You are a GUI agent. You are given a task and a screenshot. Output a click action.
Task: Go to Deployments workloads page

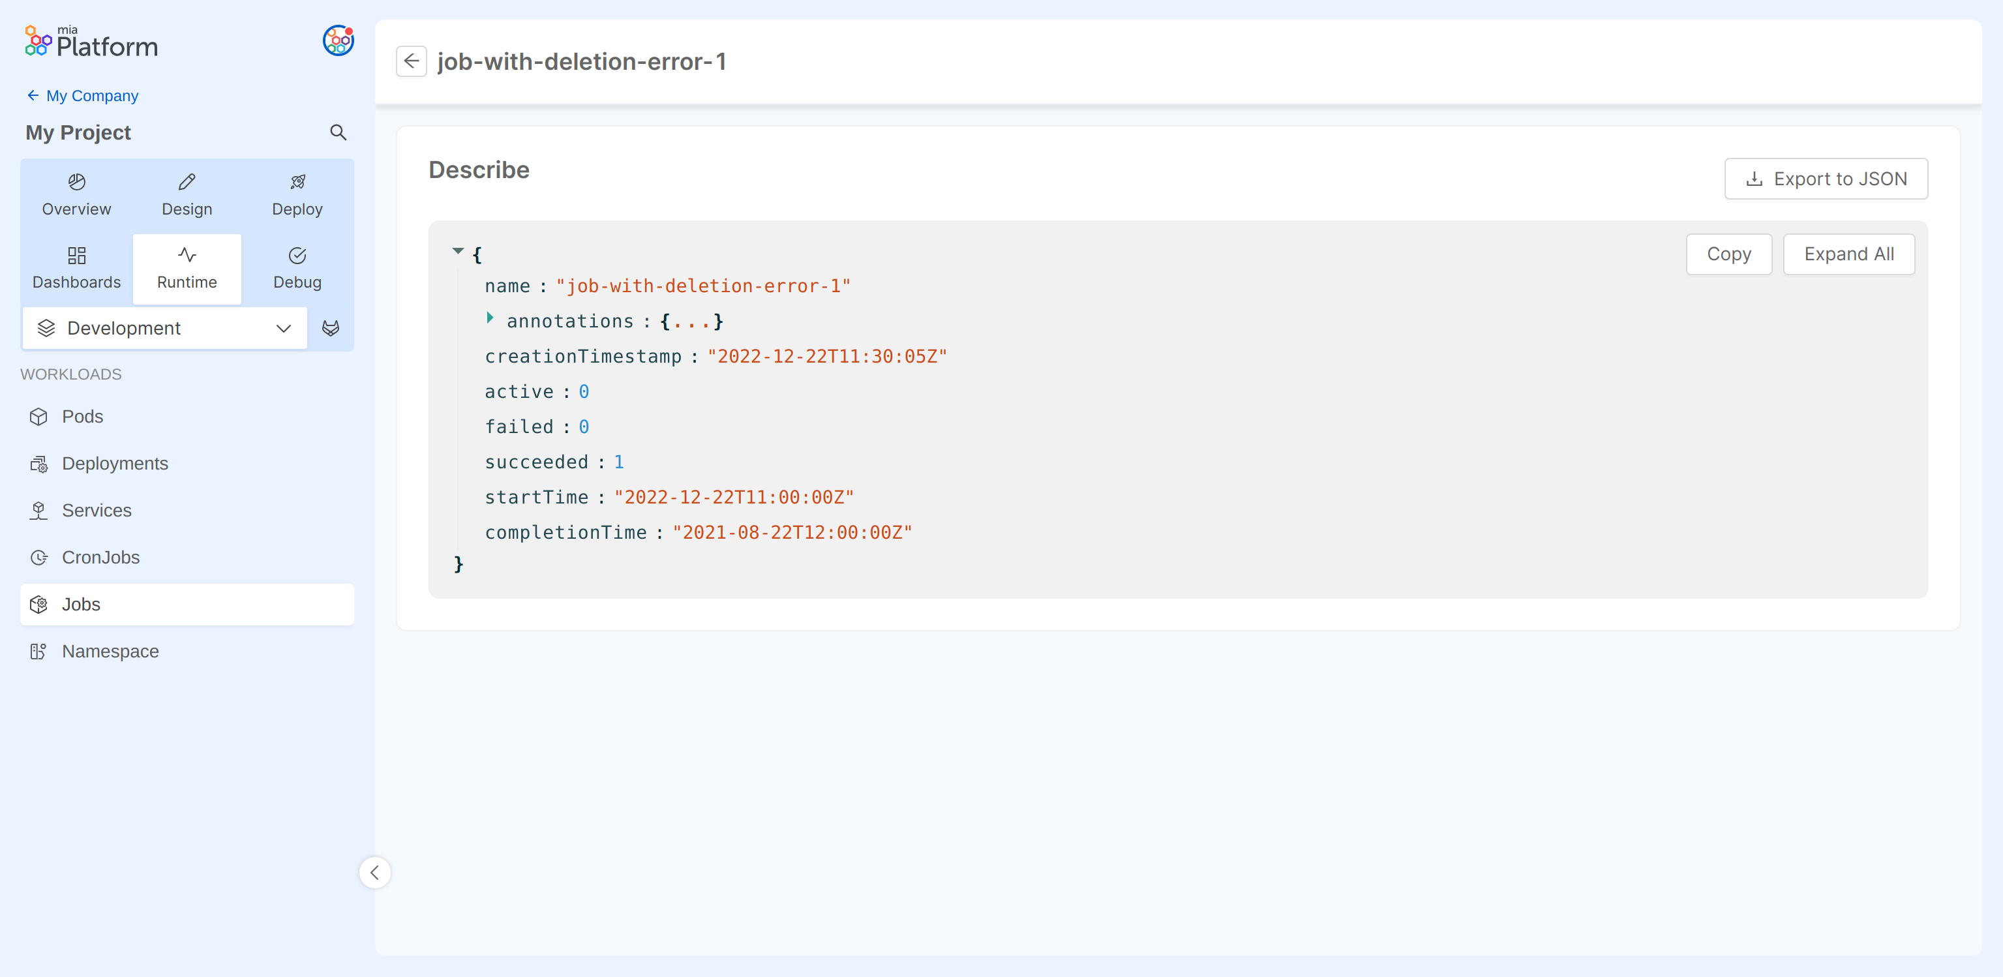click(114, 463)
